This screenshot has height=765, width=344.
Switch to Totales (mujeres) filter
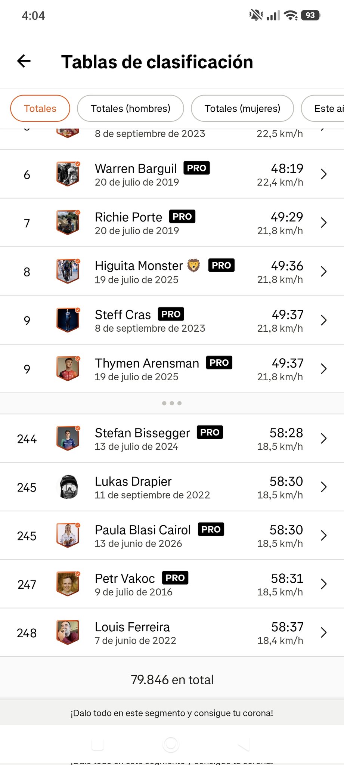click(242, 108)
